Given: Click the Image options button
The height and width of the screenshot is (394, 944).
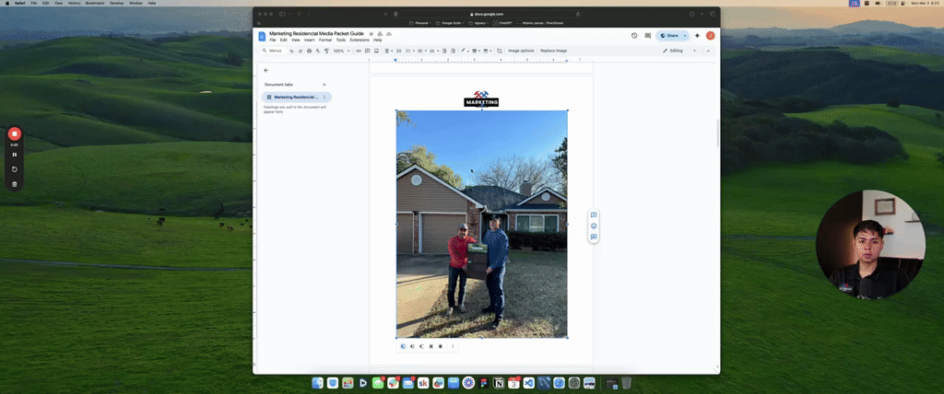Looking at the screenshot, I should click(521, 51).
